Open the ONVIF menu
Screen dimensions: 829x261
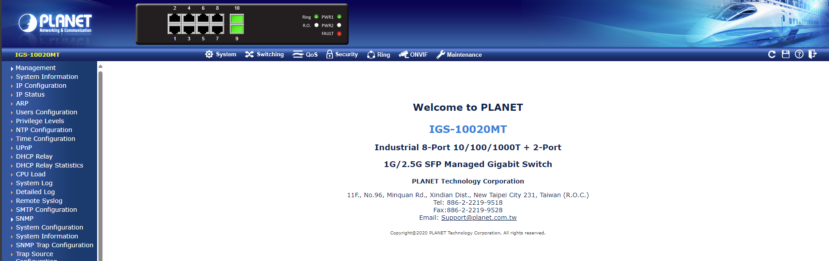413,55
